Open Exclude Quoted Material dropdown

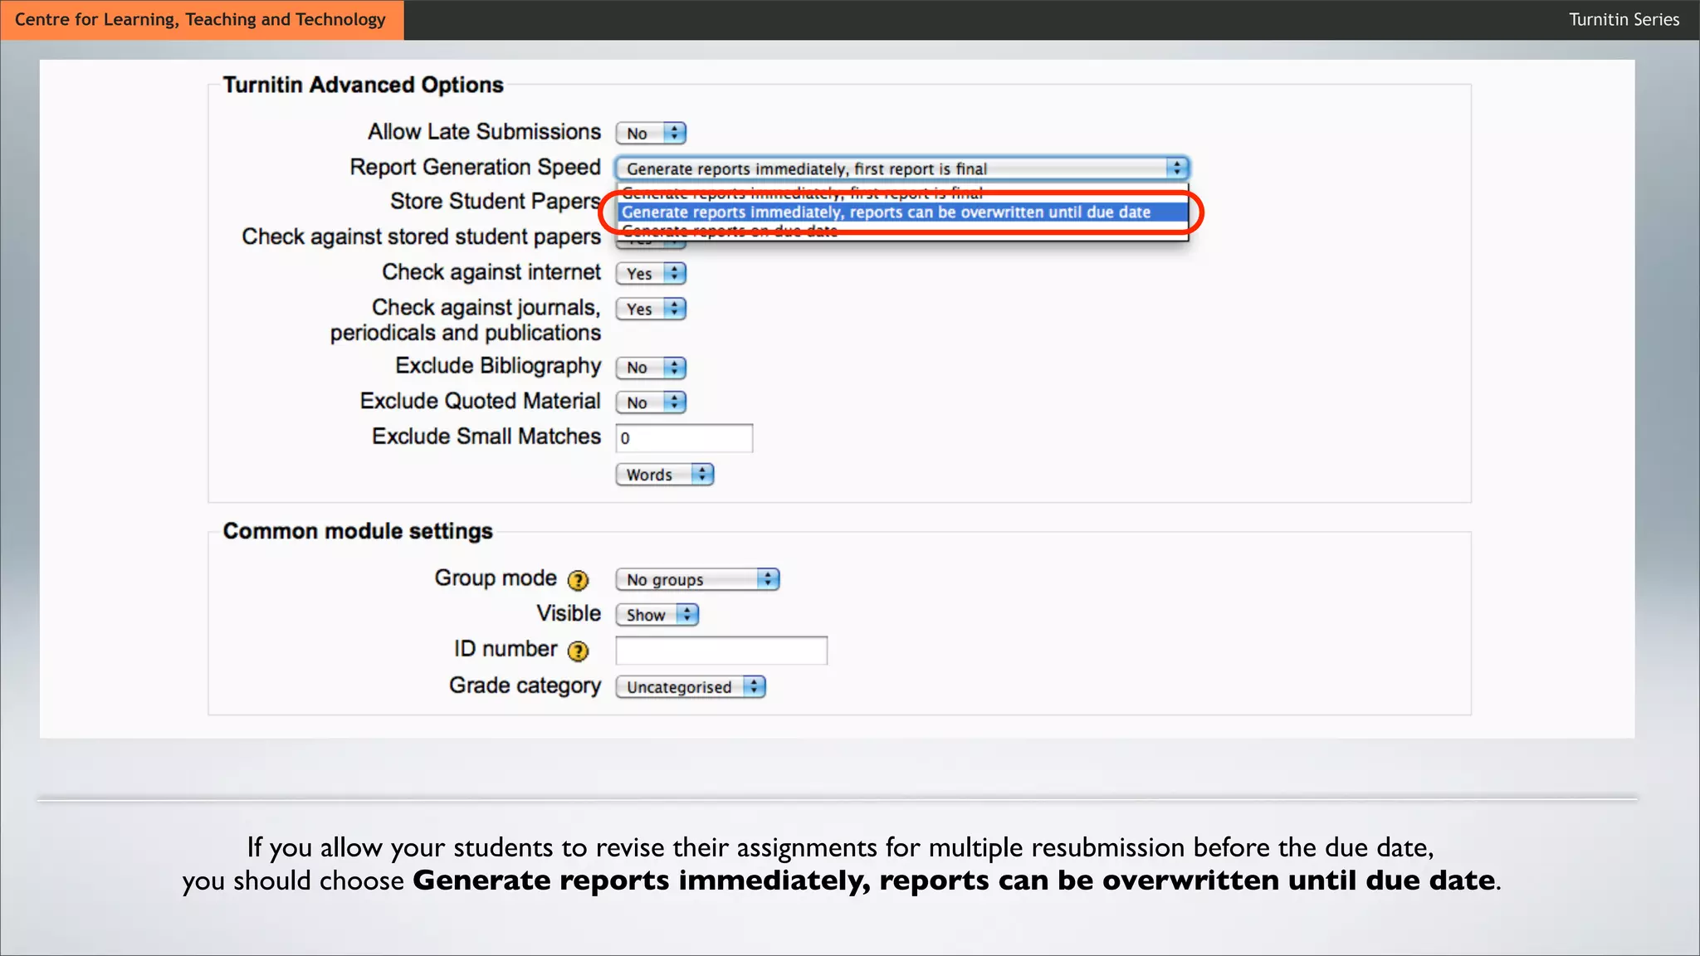pyautogui.click(x=651, y=402)
